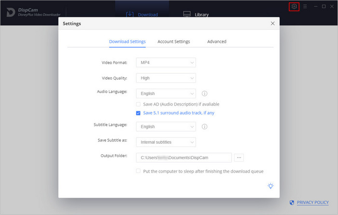Click the privacy shield icon

(x=292, y=203)
